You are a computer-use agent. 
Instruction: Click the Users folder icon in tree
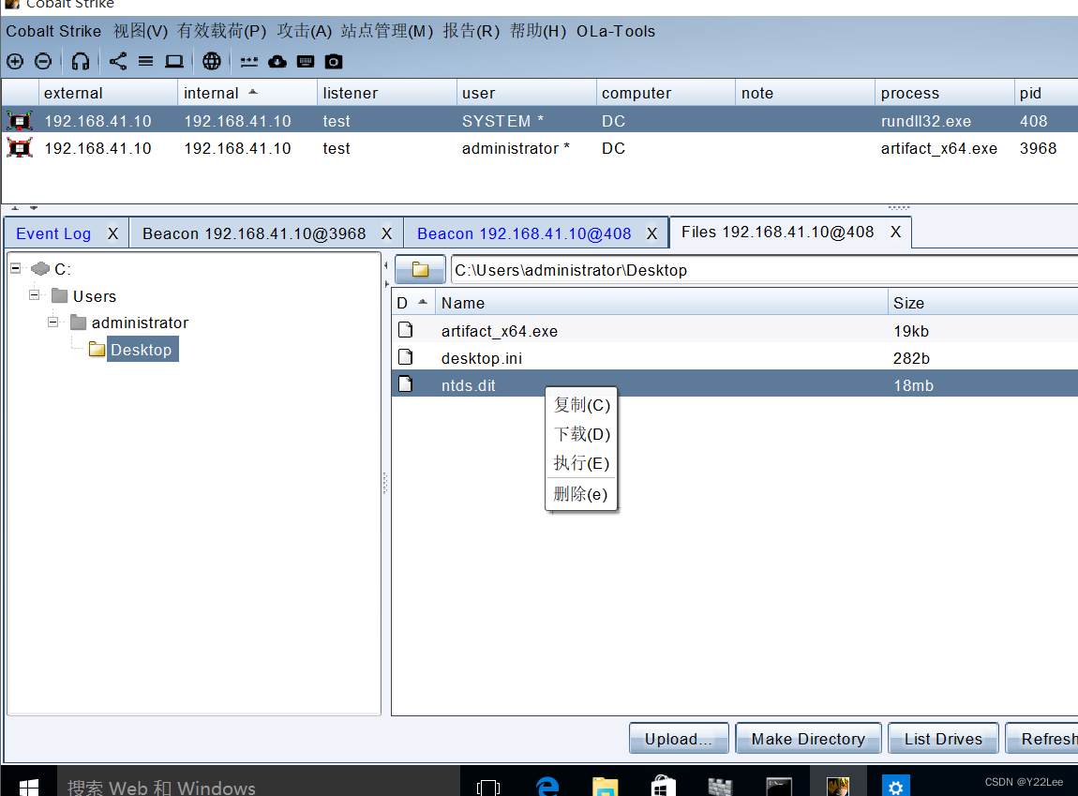point(60,295)
